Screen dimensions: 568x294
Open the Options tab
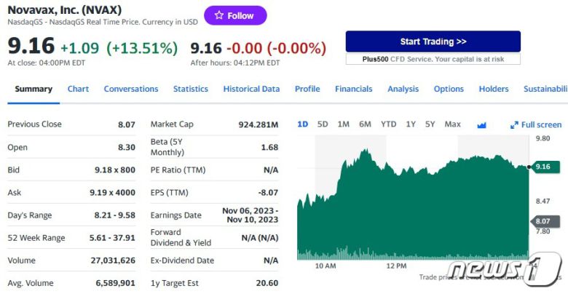(x=449, y=89)
